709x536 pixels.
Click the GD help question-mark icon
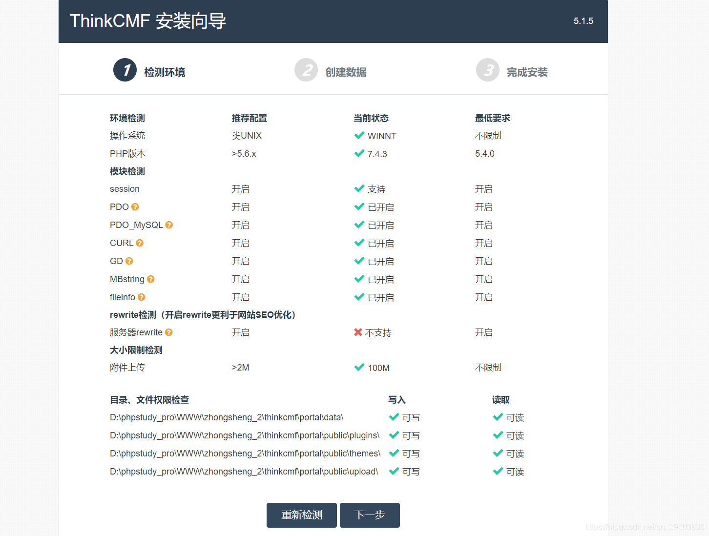[x=129, y=261]
